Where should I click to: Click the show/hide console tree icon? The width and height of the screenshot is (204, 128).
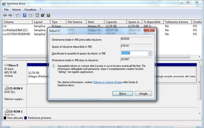18,16
